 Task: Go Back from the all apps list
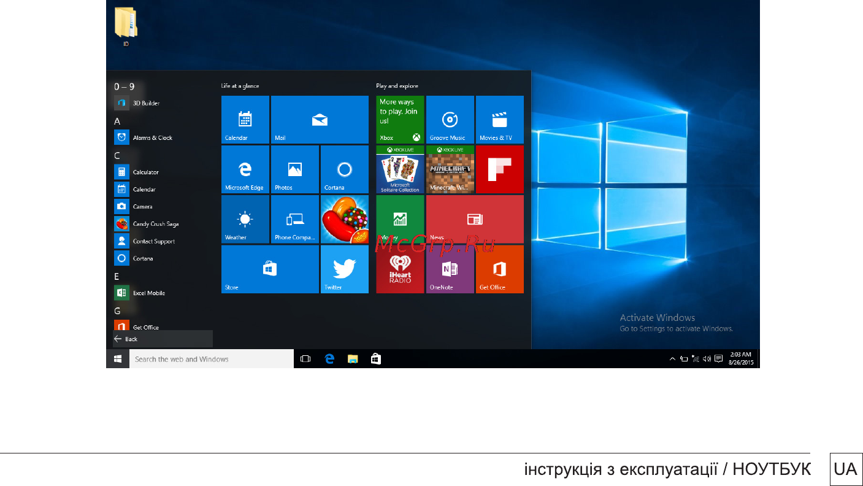click(x=163, y=339)
